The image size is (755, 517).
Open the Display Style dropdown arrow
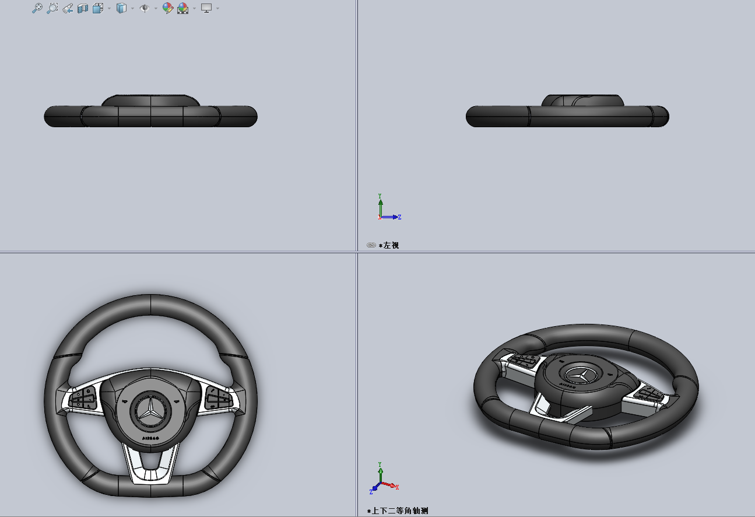pyautogui.click(x=132, y=8)
